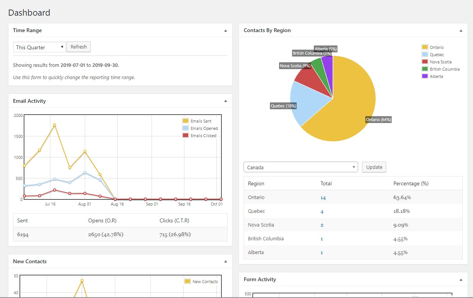
Task: Click the New Contacts legend swatch
Action: (x=187, y=281)
